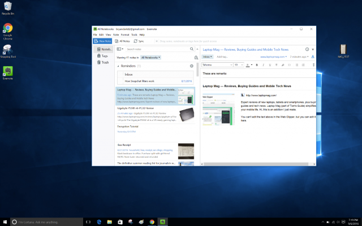
Task: Open the note list view options dropdown
Action: click(120, 49)
